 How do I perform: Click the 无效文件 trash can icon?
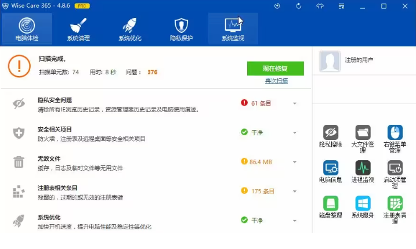[x=19, y=162]
